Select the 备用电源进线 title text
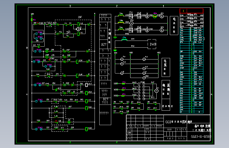 [x=202, y=126]
